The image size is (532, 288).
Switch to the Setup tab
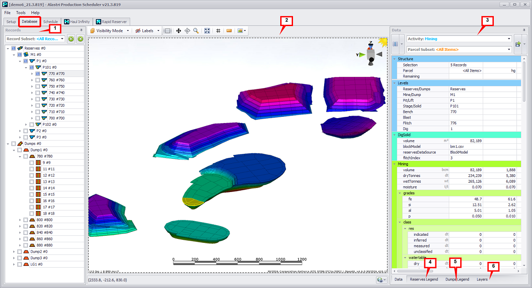pyautogui.click(x=11, y=22)
